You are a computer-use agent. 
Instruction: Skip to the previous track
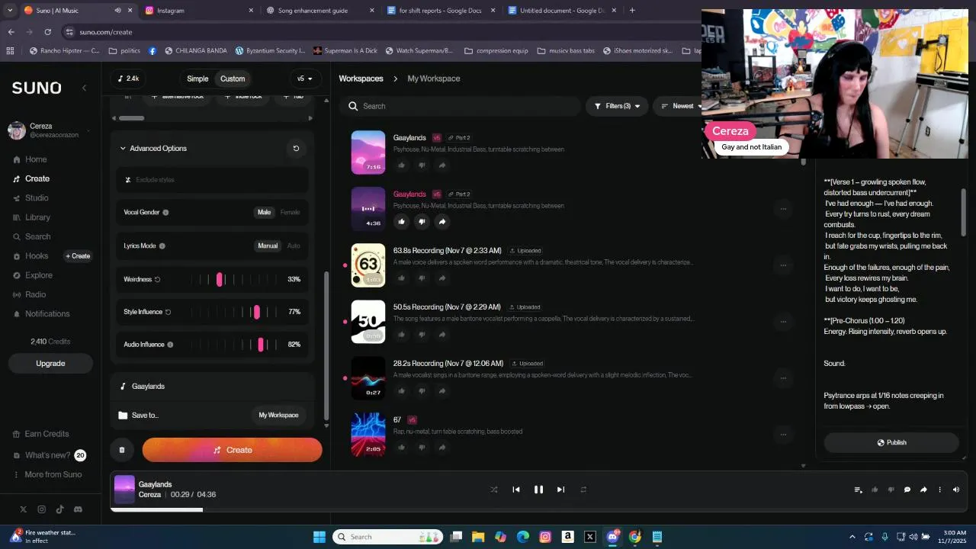click(516, 490)
